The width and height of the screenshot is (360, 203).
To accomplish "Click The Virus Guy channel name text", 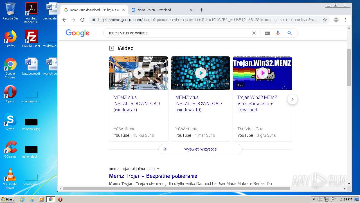I will click(x=250, y=129).
